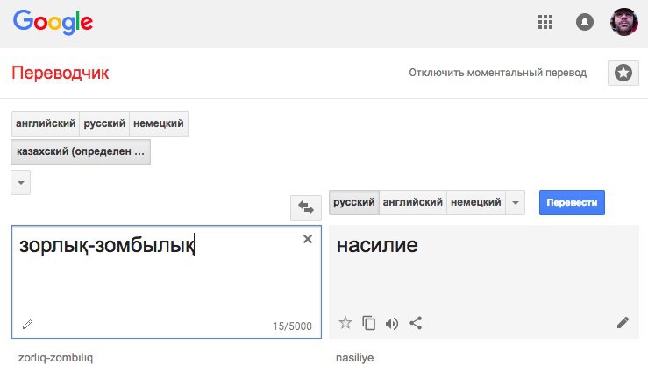Select русский as source language

pyautogui.click(x=104, y=123)
